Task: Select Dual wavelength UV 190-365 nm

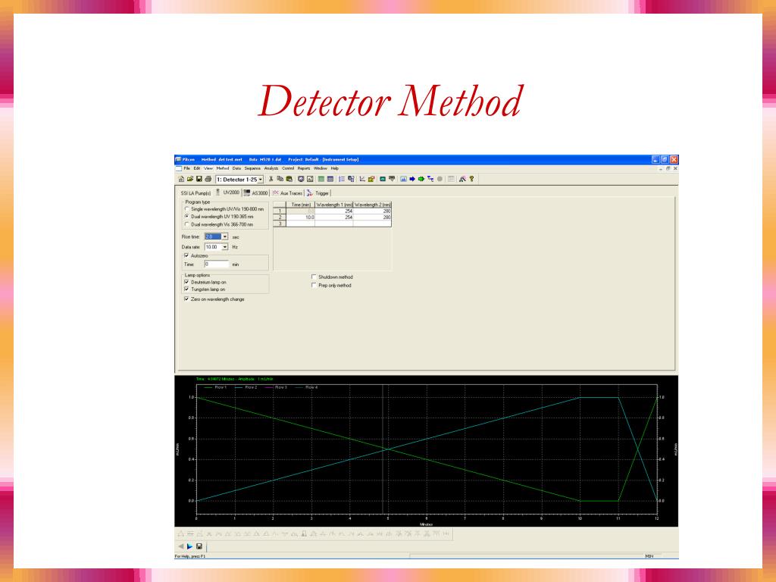Action: coord(187,216)
